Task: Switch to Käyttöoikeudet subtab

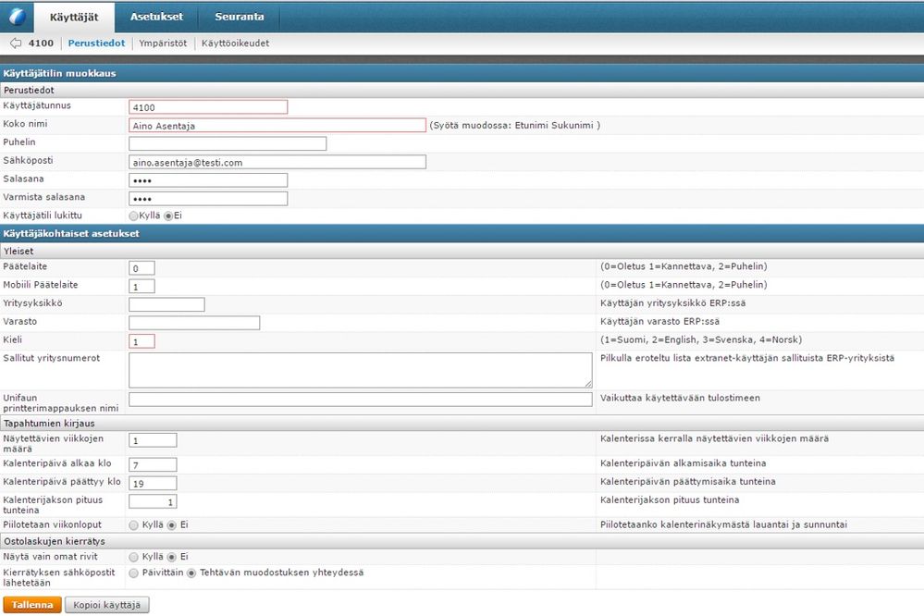Action: pos(235,43)
